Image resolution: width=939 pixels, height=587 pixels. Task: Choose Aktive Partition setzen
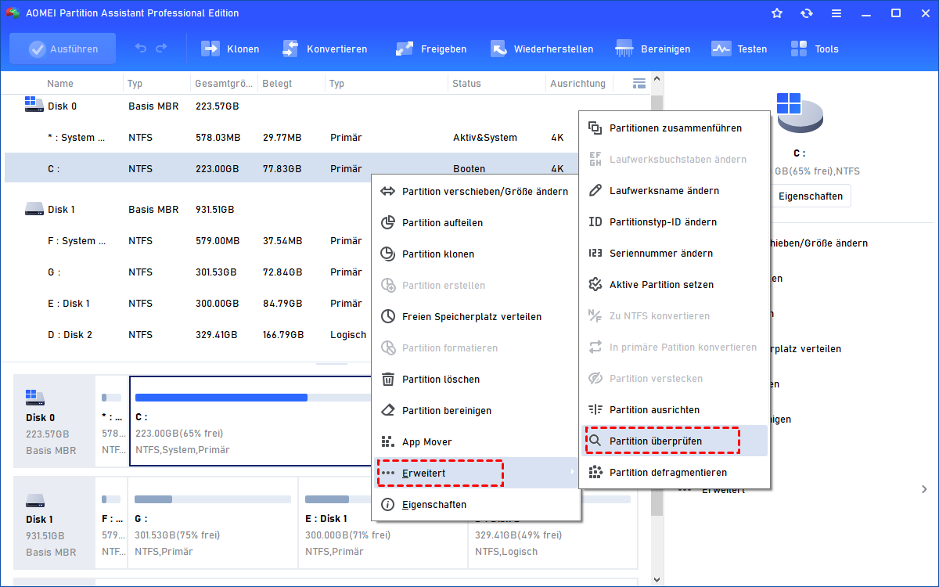point(675,284)
